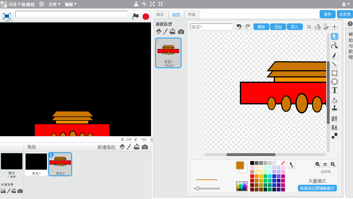Click the 清除 button
Image resolution: width=353 pixels, height=199 pixels.
coord(261,27)
